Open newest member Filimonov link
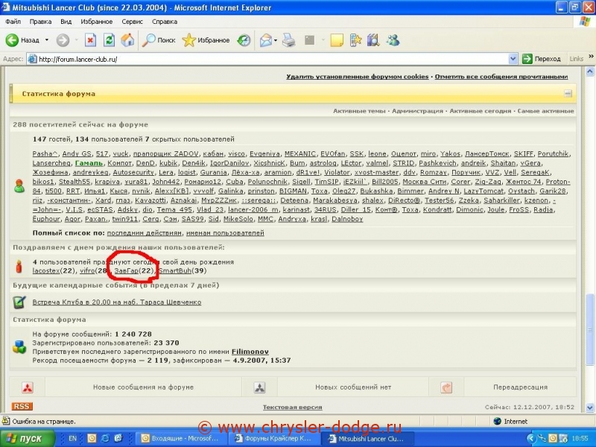The height and width of the screenshot is (447, 596). pyautogui.click(x=250, y=352)
